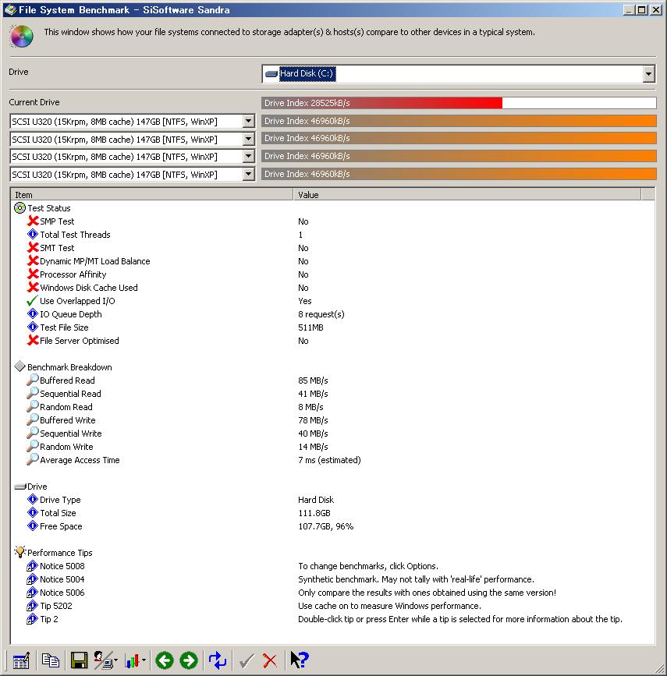Click the Copy pages icon
667x676 pixels.
pos(51,660)
